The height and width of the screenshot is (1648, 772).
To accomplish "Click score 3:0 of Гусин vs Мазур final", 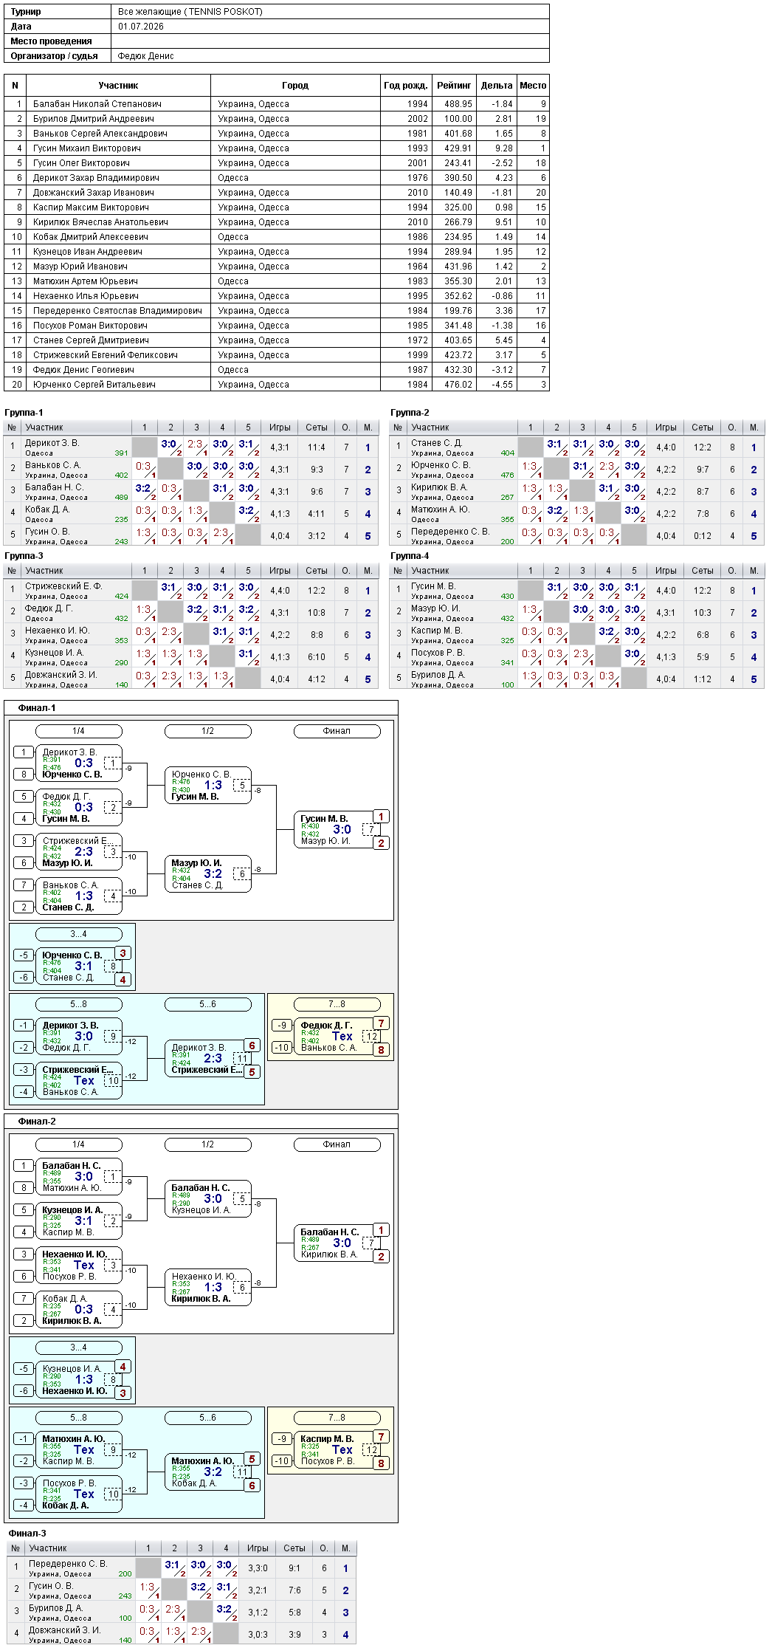I will click(x=342, y=830).
